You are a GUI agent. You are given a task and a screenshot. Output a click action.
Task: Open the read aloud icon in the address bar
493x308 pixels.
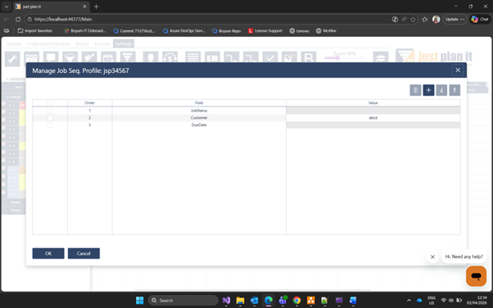pos(404,19)
